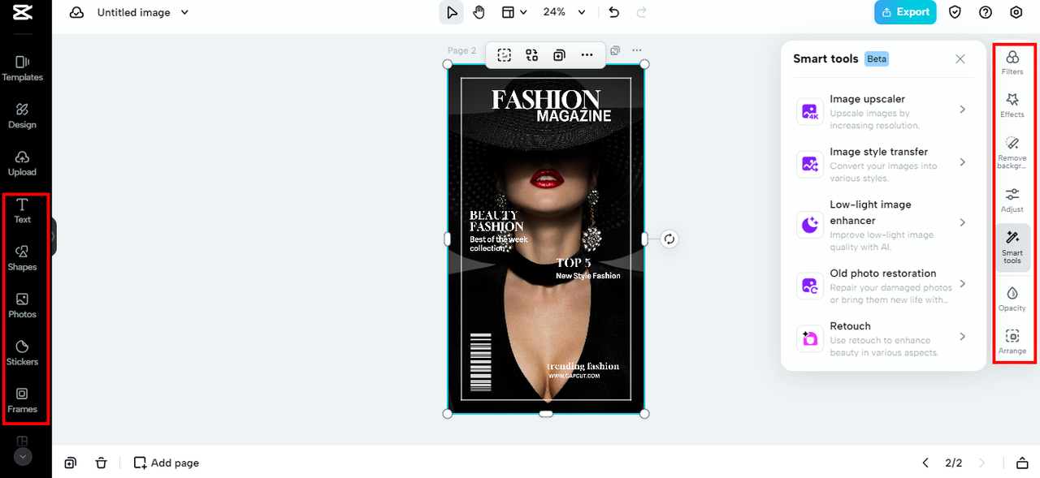Duplicate Page 2 using icon beside page label
This screenshot has height=478, width=1040.
[615, 50]
